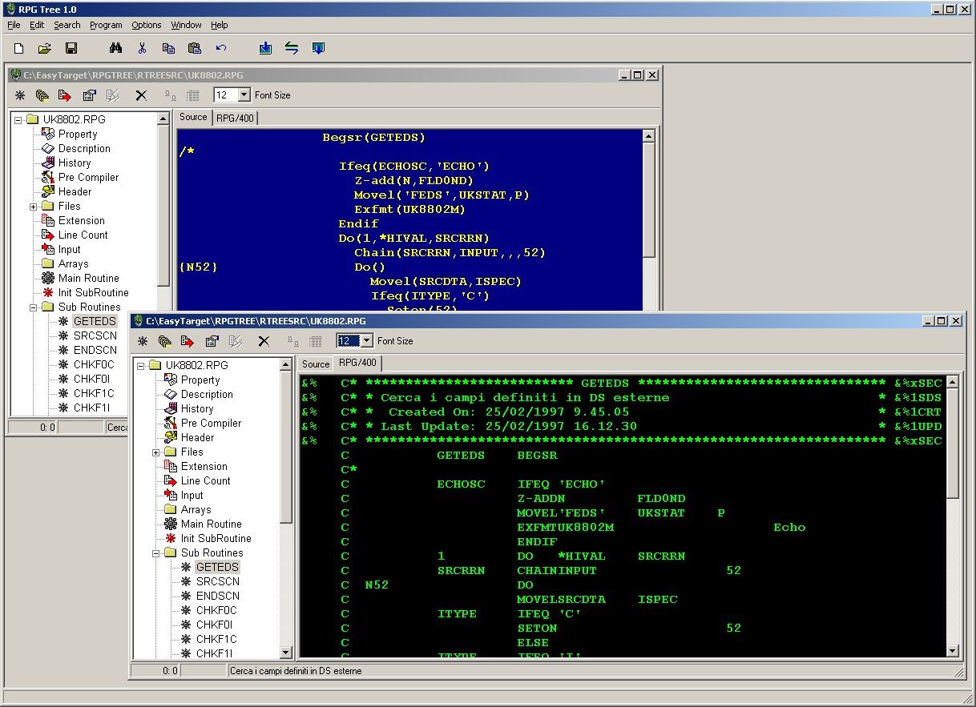Select Input in the green-code window tree

click(192, 496)
